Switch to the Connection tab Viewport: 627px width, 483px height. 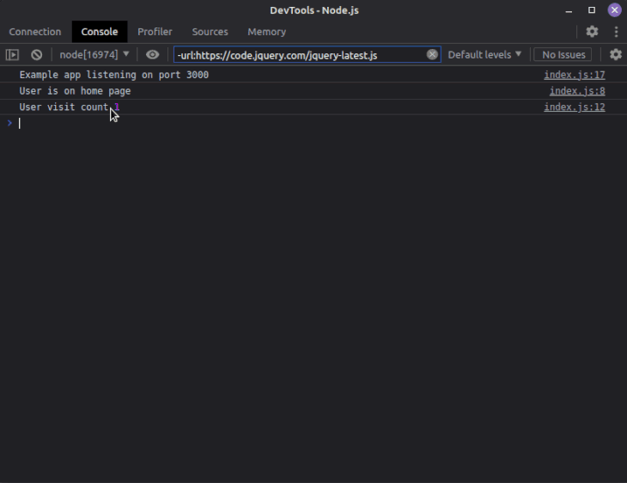click(x=35, y=32)
